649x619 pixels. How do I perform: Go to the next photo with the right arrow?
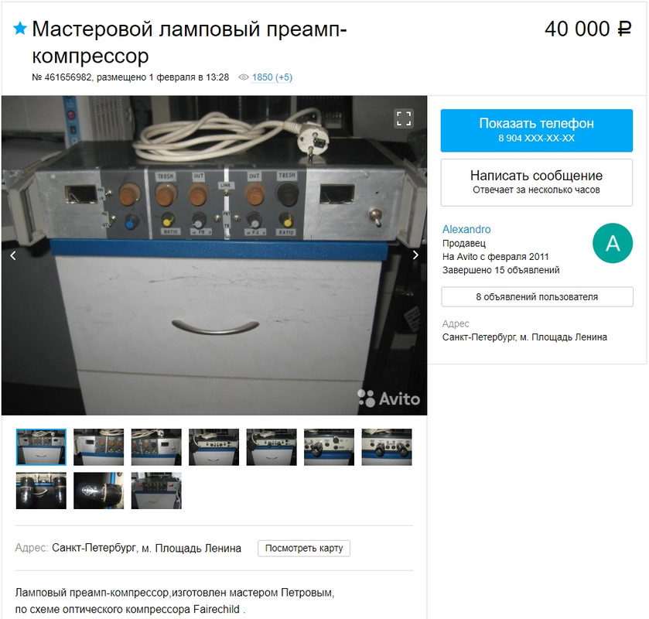point(415,255)
